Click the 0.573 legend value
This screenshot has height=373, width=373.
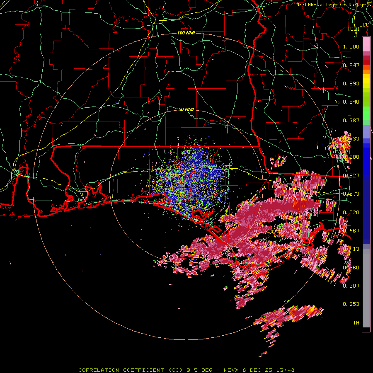tap(351, 194)
